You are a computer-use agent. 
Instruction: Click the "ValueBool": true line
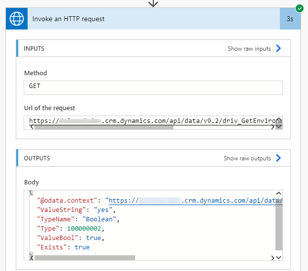(x=70, y=238)
